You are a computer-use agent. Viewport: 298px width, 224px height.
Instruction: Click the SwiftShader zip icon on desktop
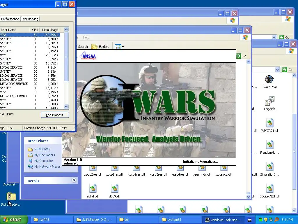(11, 196)
